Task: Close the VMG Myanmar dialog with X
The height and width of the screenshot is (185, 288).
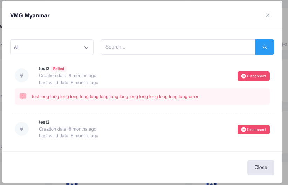Action: (x=267, y=15)
